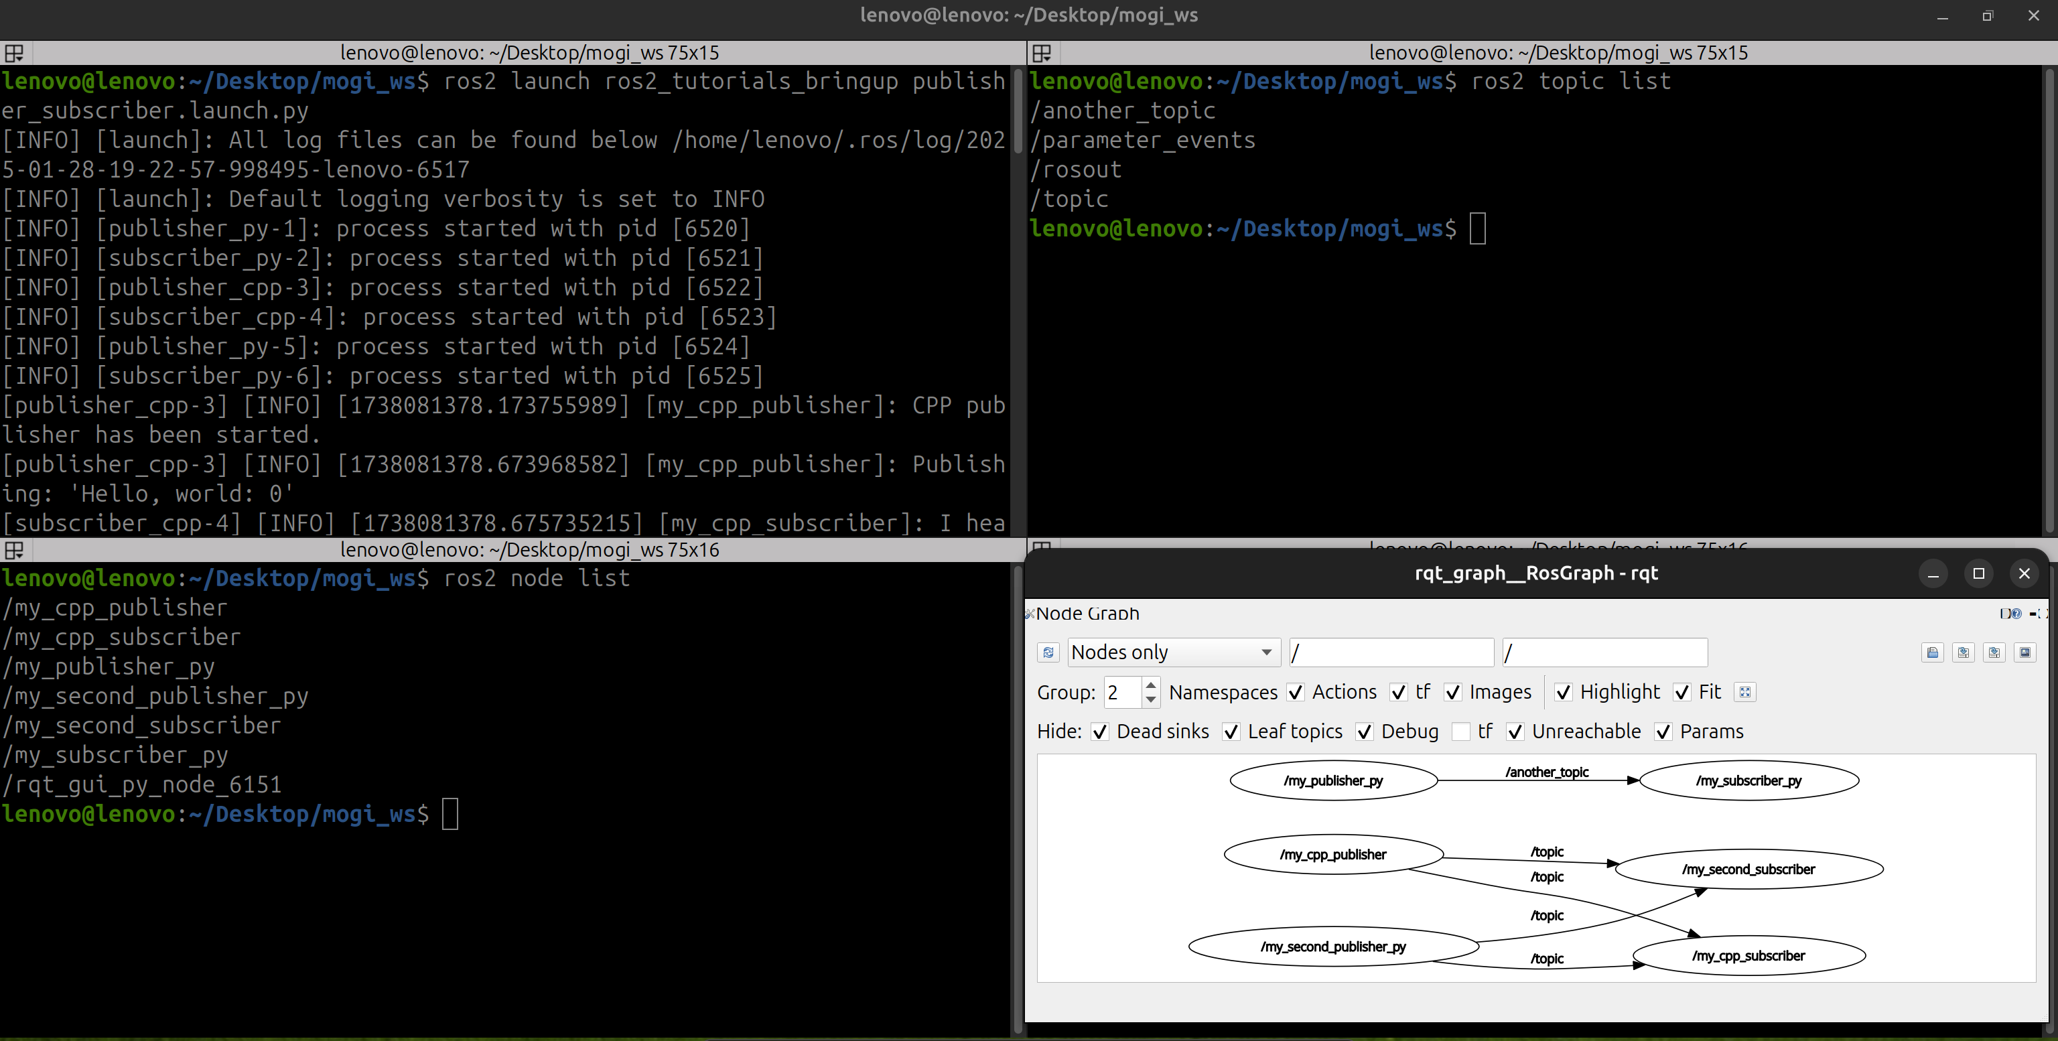
Task: Click the refresh ROS graph icon
Action: pos(1048,652)
